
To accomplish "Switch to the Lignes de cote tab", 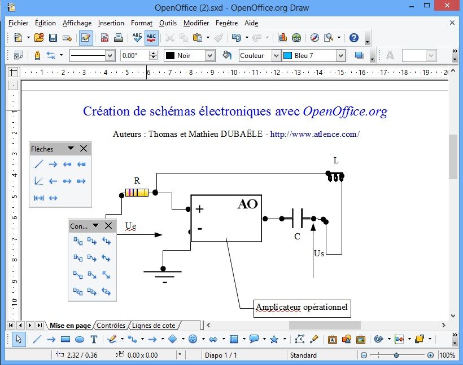I will pyautogui.click(x=154, y=326).
